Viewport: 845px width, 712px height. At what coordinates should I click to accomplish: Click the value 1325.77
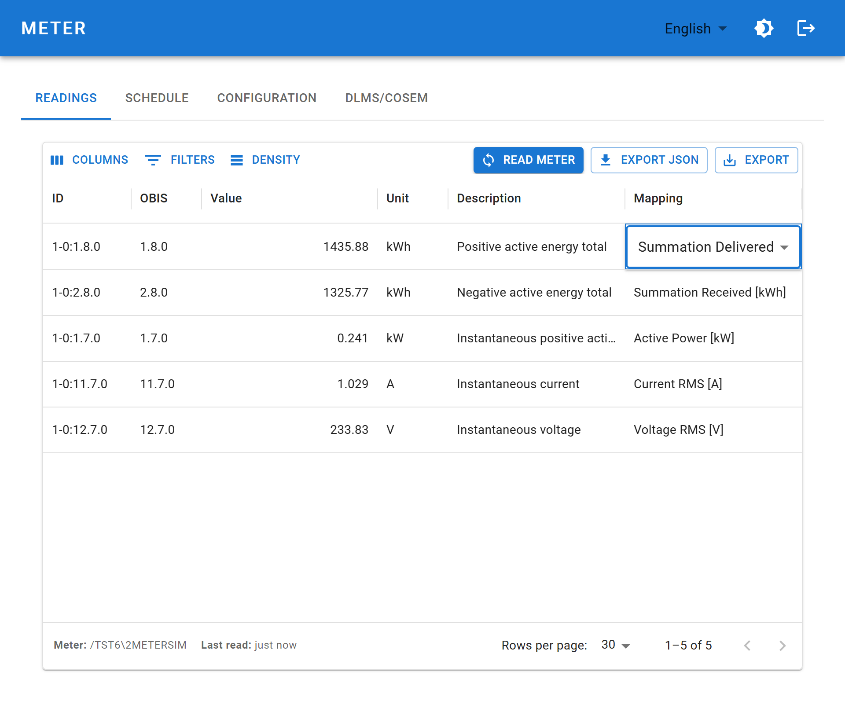pos(345,293)
